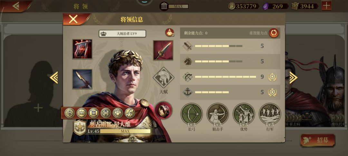The image size is (348, 156).
Task: Go back with the top-left arrow
Action: click(x=16, y=6)
